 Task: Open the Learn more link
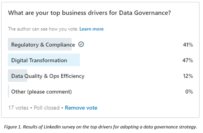click(91, 29)
